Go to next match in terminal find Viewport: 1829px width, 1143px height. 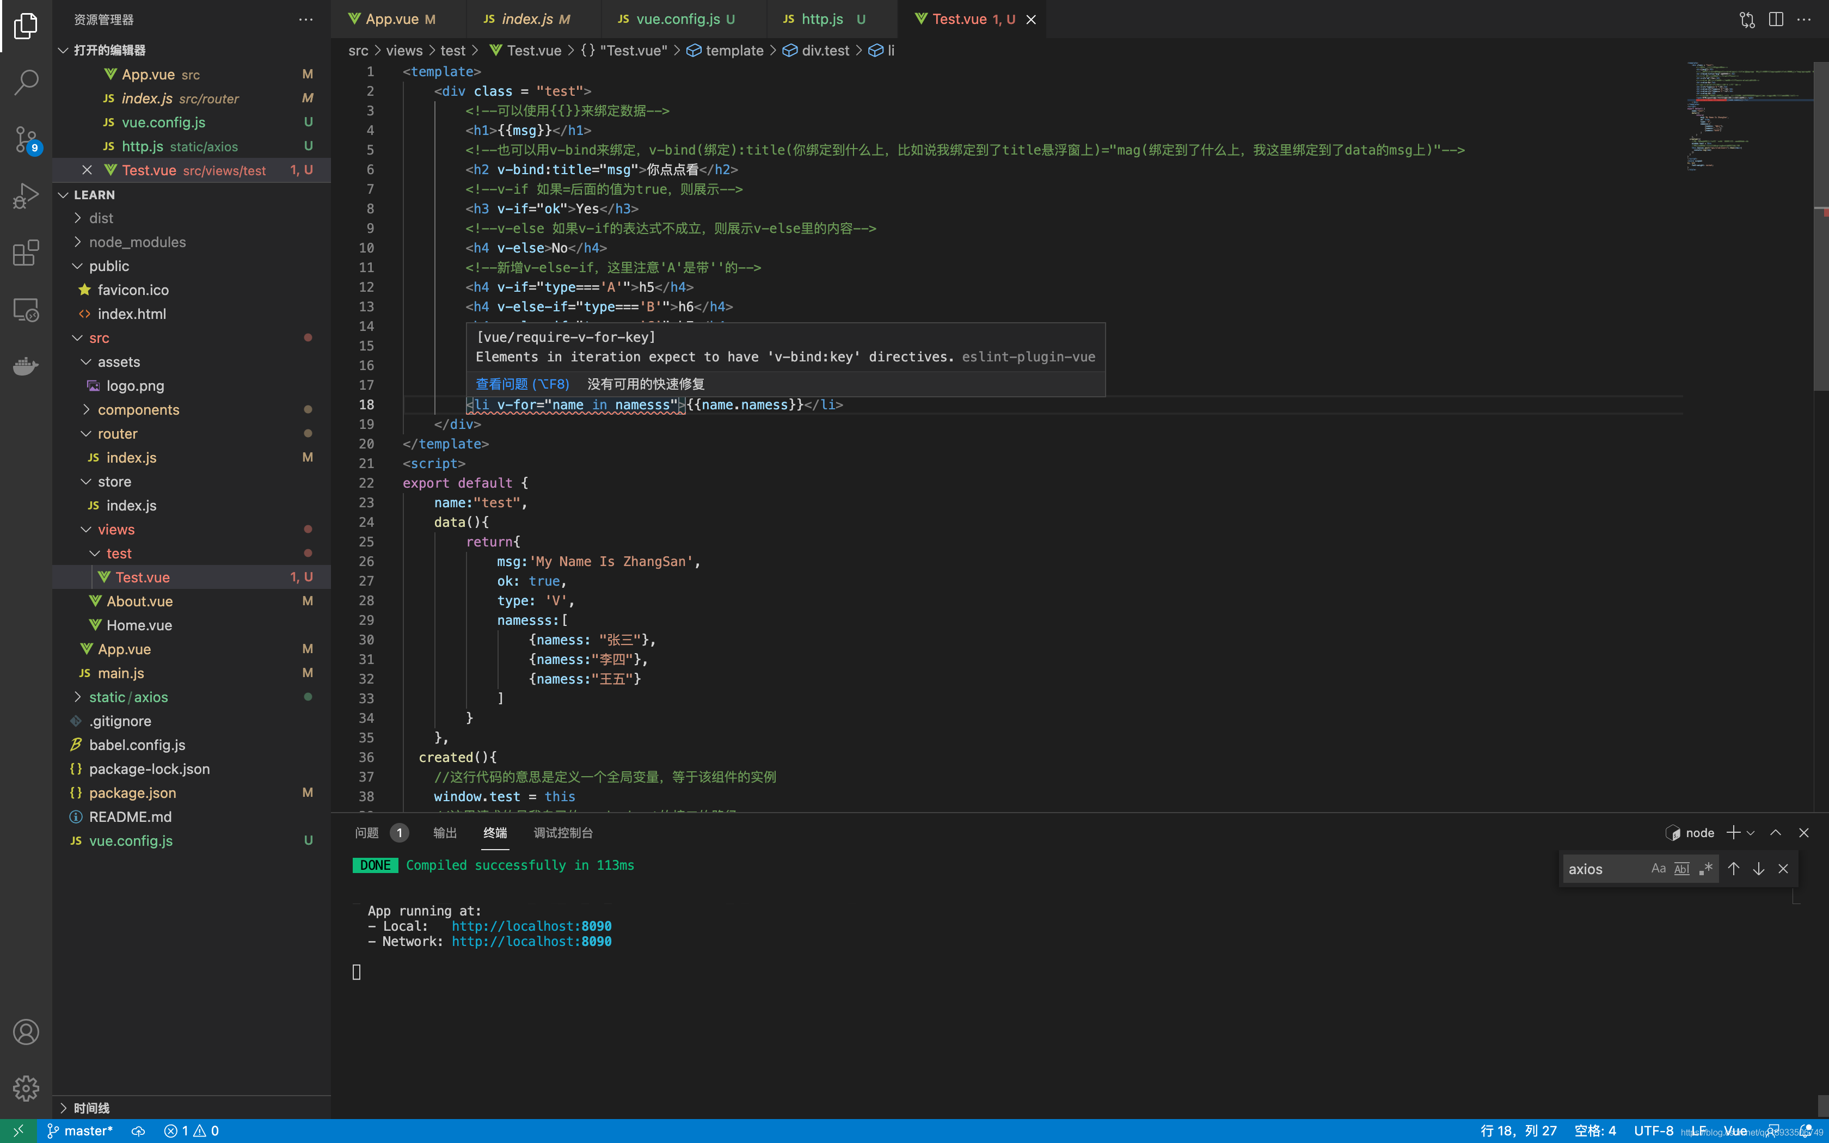tap(1759, 869)
